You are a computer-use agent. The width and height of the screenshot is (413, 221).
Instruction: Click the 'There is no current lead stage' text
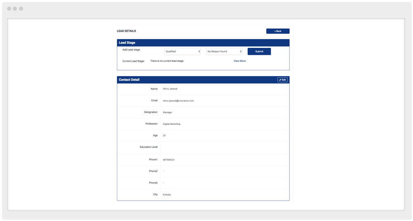tap(167, 61)
